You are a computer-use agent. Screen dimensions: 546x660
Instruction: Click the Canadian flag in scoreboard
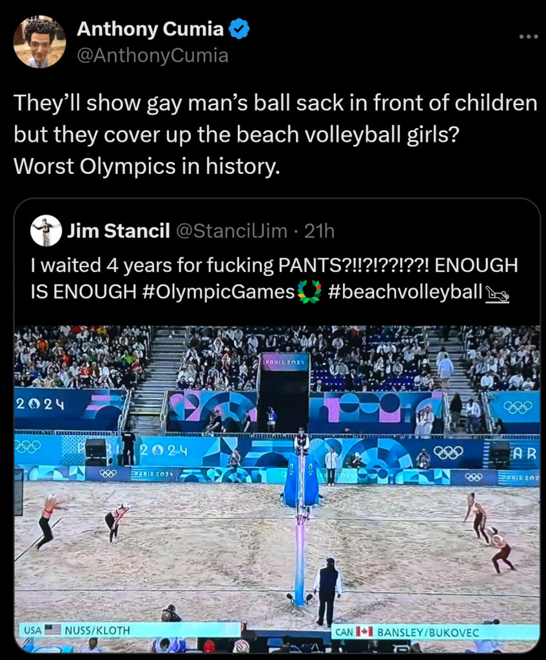365,632
